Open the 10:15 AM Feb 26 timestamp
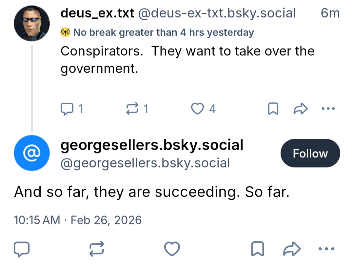 [78, 220]
